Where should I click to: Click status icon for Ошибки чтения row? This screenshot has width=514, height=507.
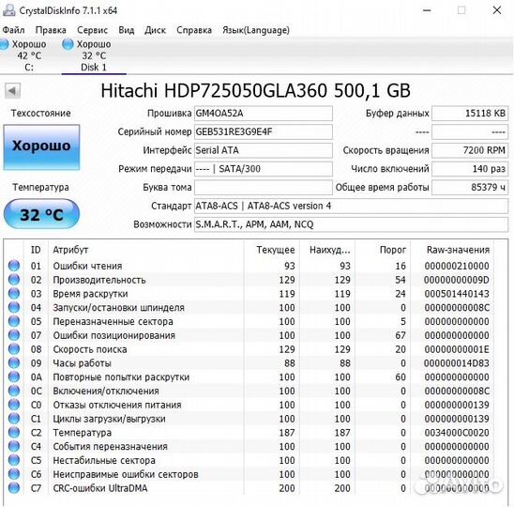[14, 266]
